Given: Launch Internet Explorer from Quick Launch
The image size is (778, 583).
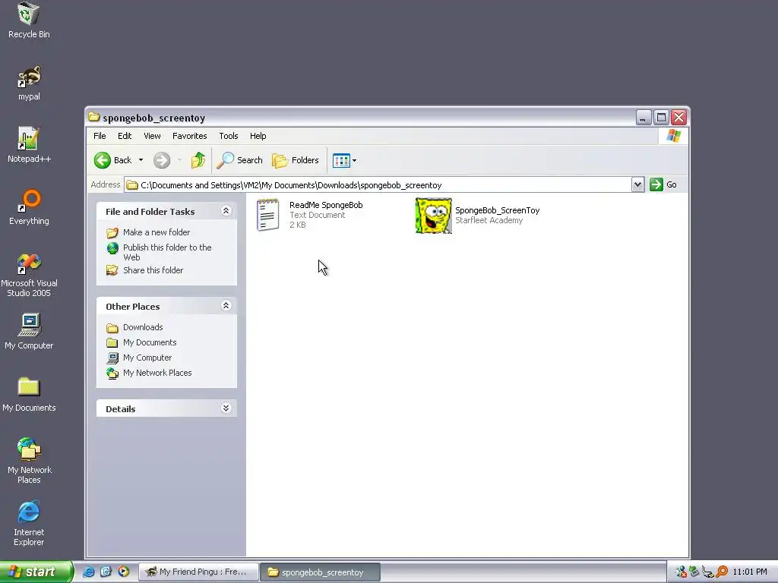Looking at the screenshot, I should [89, 572].
